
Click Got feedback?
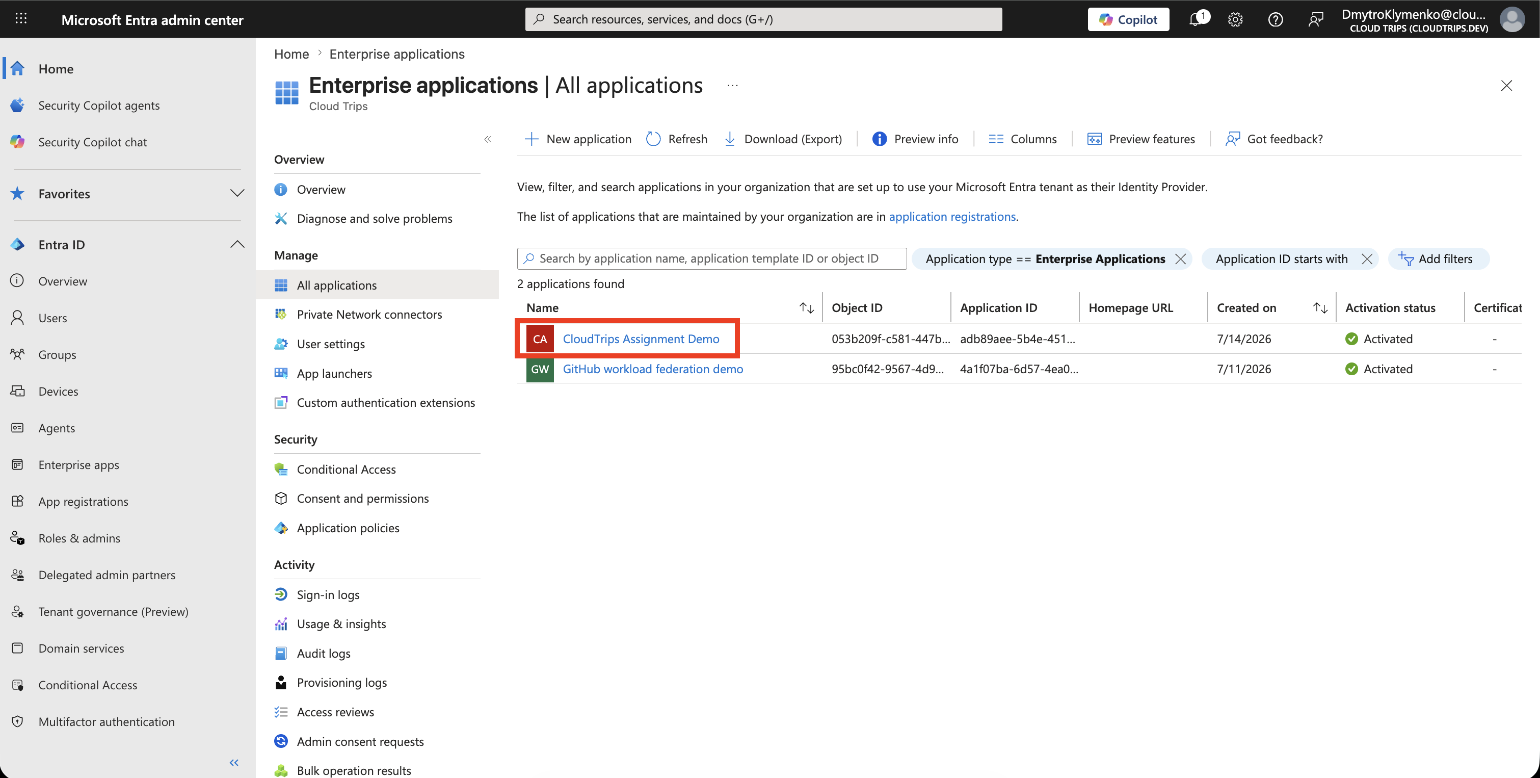click(1273, 139)
